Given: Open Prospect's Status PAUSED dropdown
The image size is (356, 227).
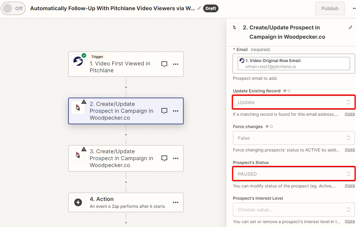Looking at the screenshot, I should tap(294, 174).
